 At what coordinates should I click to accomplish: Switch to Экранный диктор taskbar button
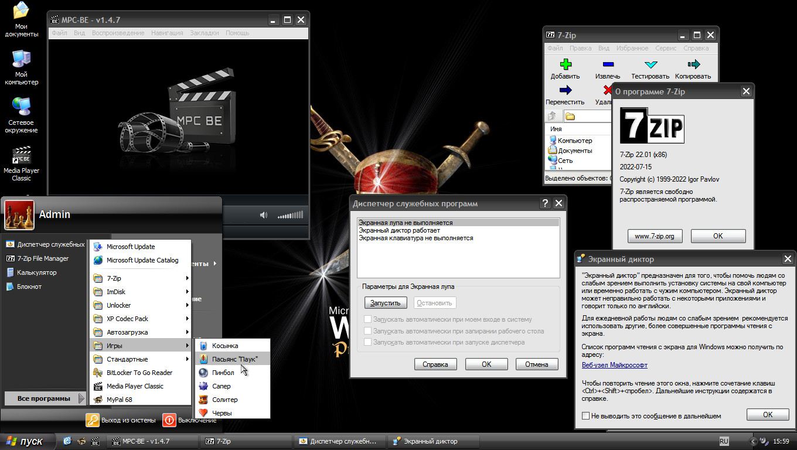click(434, 441)
